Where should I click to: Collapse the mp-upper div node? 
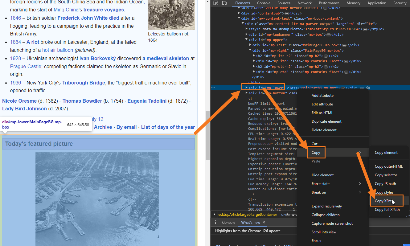click(x=246, y=40)
